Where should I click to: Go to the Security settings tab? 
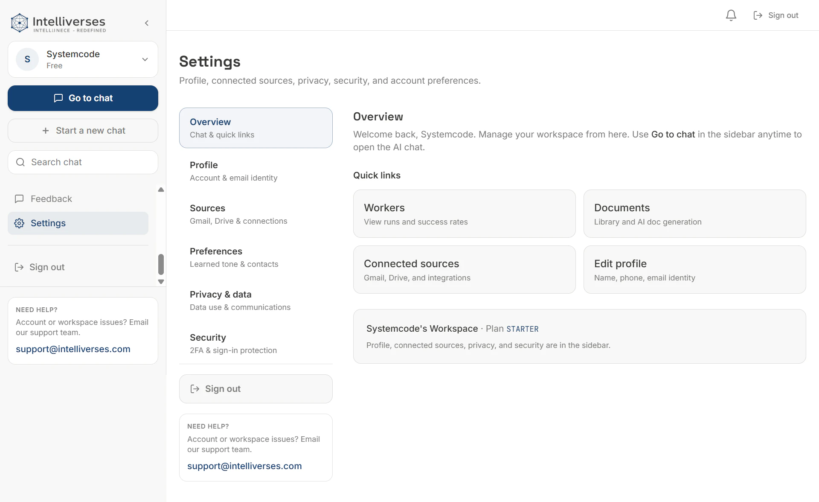pyautogui.click(x=256, y=344)
